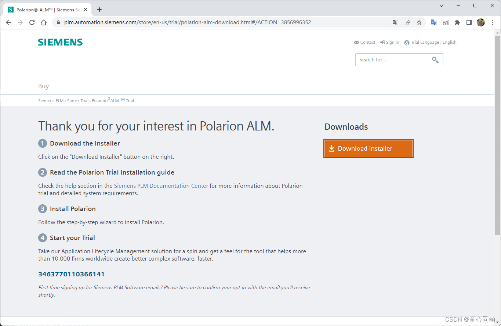The image size is (501, 326).
Task: Click Polarion ALM Trial breadcrumb
Action: (113, 100)
